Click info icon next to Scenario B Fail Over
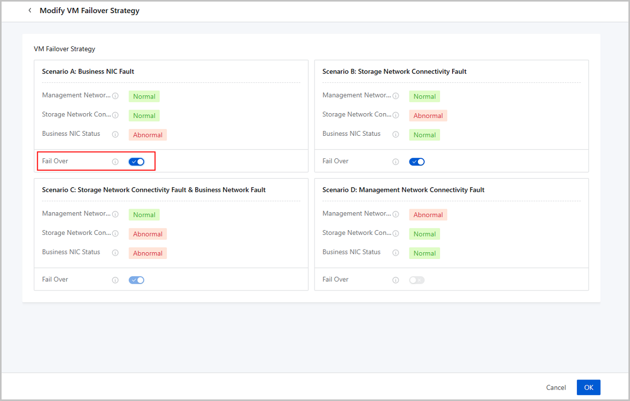Image resolution: width=630 pixels, height=401 pixels. point(396,162)
